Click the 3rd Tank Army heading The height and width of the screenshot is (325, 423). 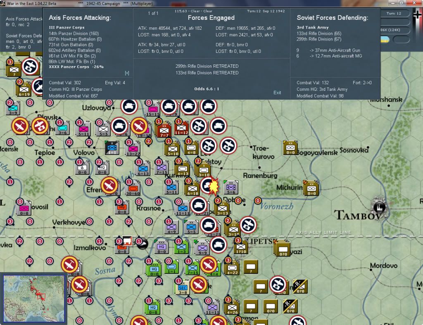[313, 28]
